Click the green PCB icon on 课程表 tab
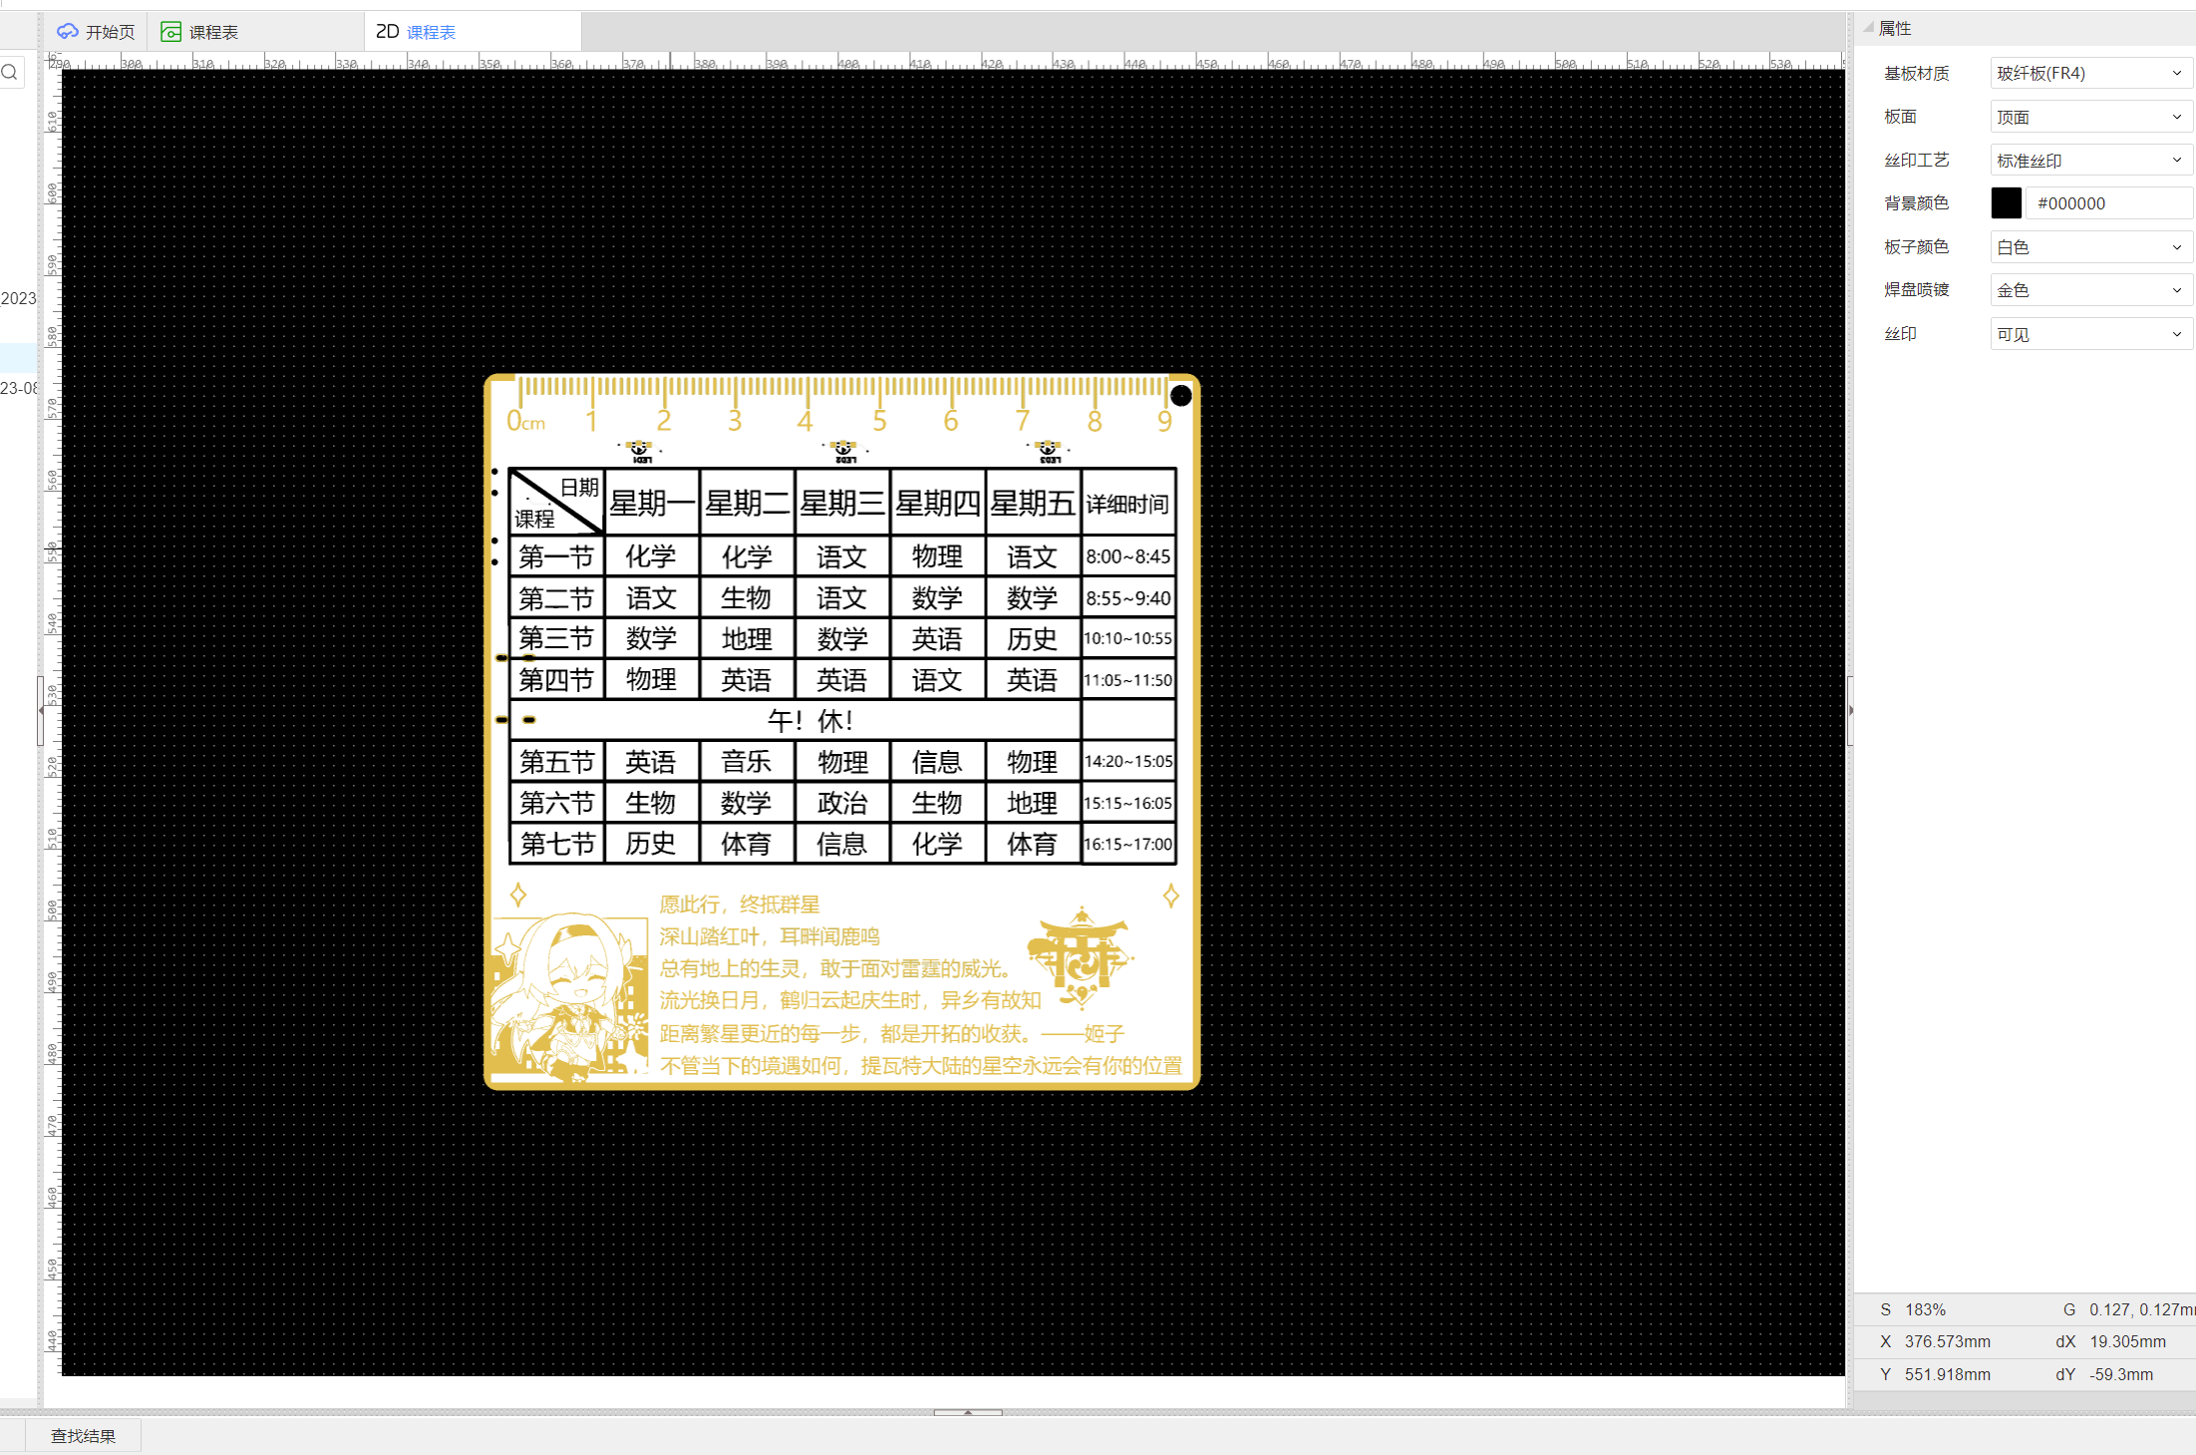Viewport: 2196px width, 1455px height. (171, 32)
